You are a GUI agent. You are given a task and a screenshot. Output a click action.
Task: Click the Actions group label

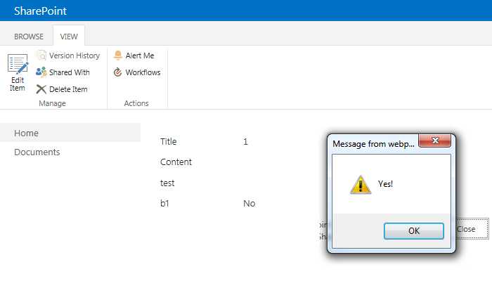(x=136, y=103)
